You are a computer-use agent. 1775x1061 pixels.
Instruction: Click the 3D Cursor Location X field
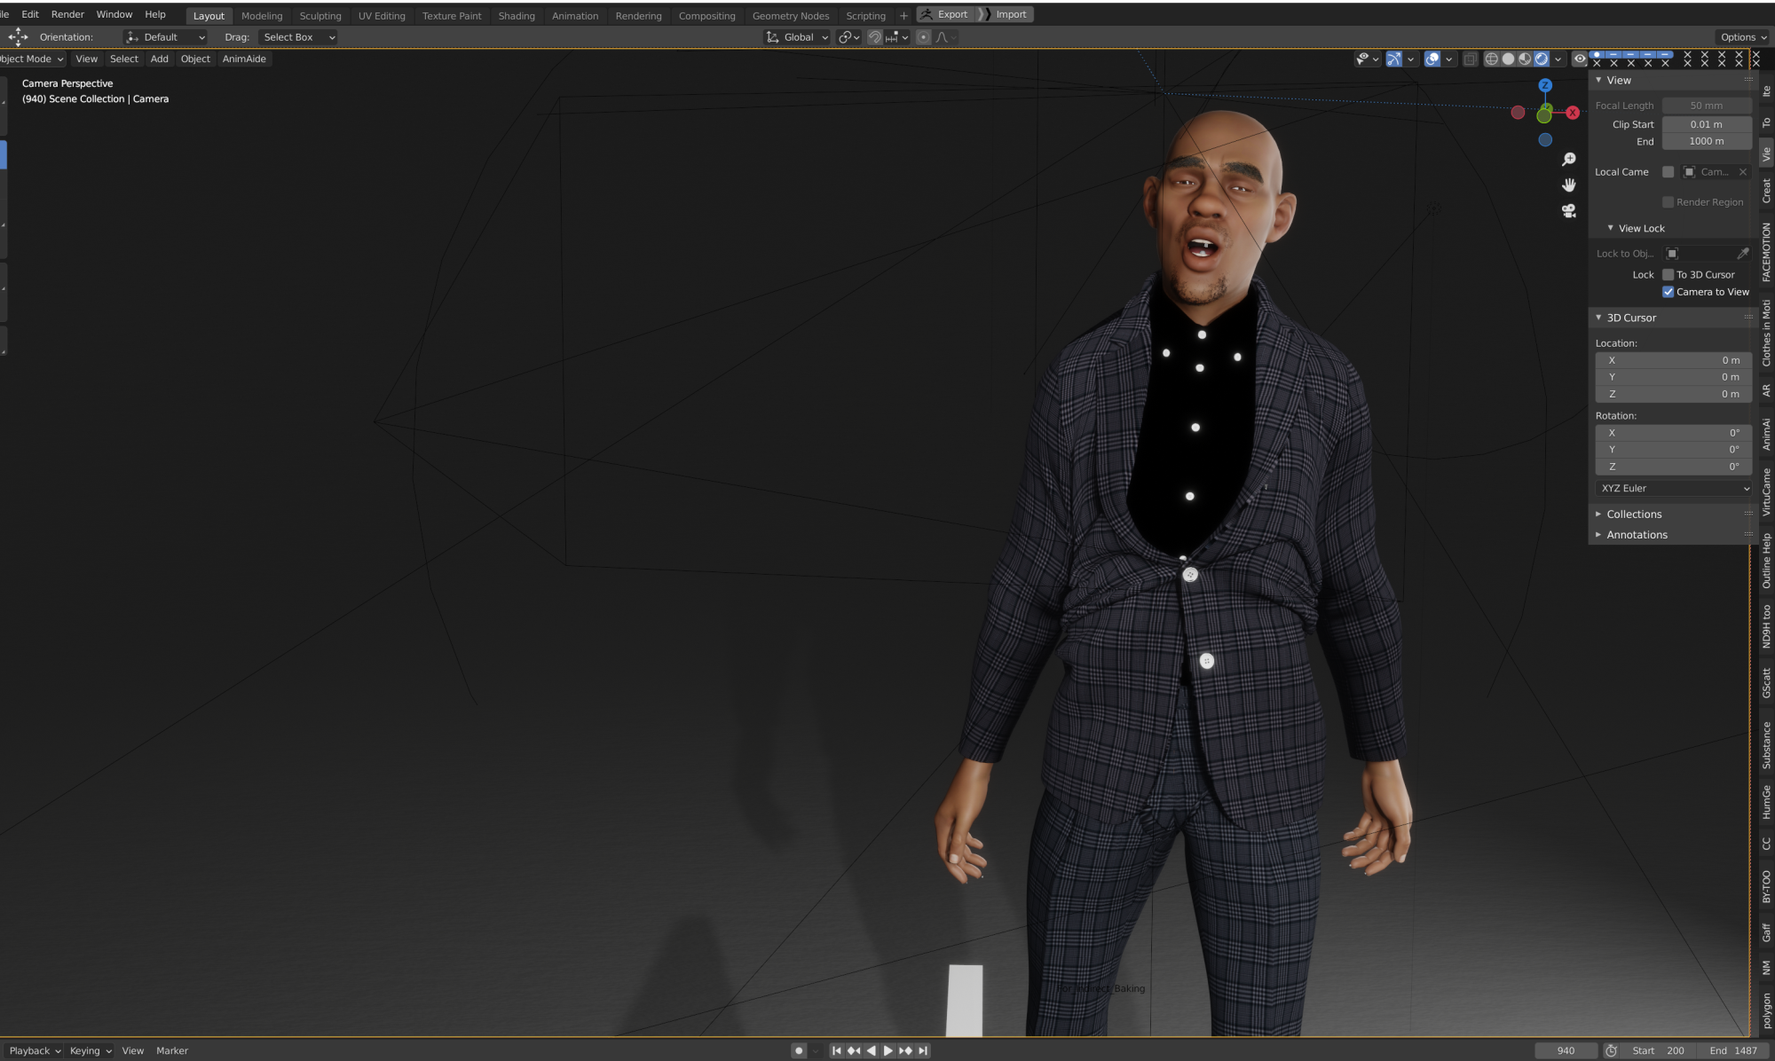pos(1674,361)
